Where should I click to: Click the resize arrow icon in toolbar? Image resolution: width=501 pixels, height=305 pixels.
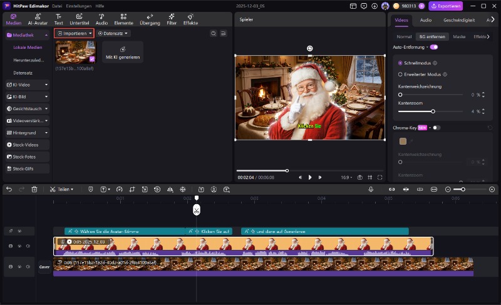click(x=145, y=189)
